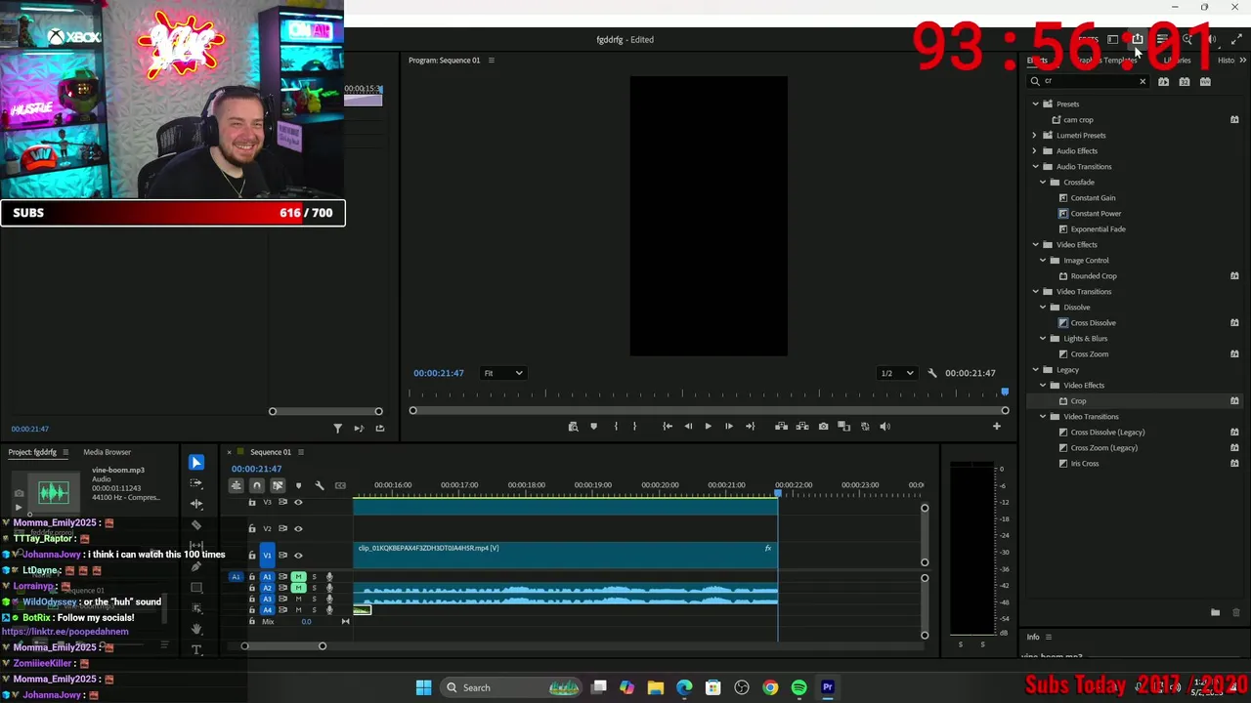The image size is (1251, 703).
Task: Toggle Snap in Timeline magnet icon
Action: click(257, 485)
